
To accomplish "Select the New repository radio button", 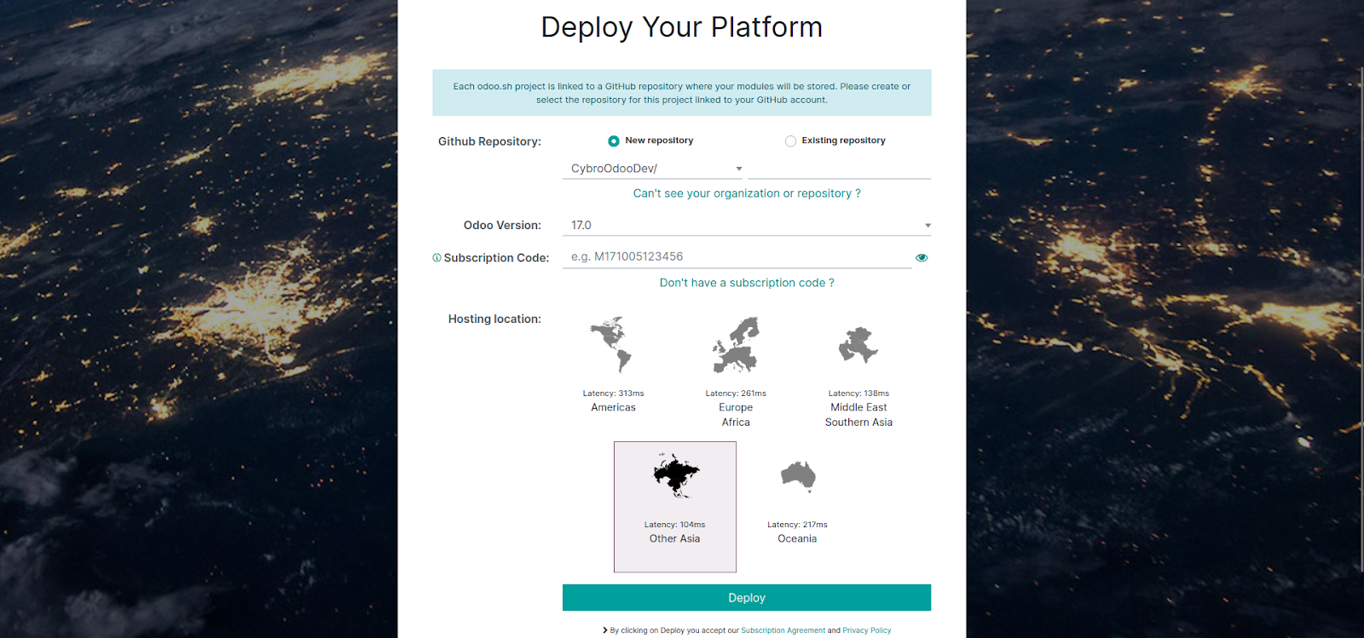I will (614, 141).
